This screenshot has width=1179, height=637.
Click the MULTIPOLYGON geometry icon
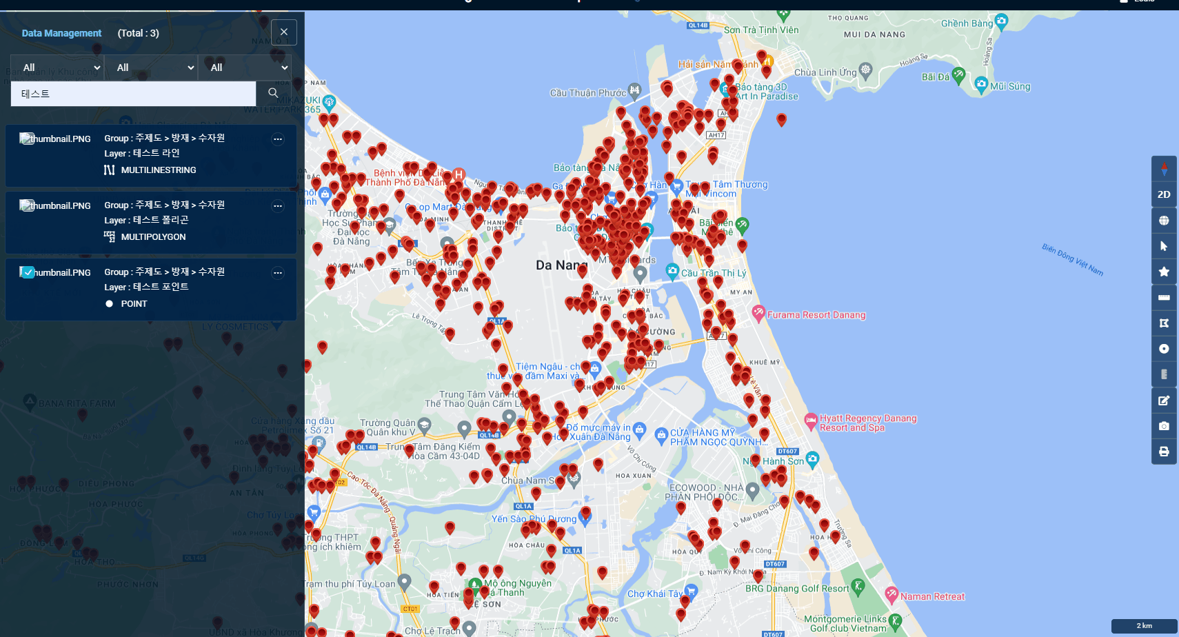pos(109,236)
